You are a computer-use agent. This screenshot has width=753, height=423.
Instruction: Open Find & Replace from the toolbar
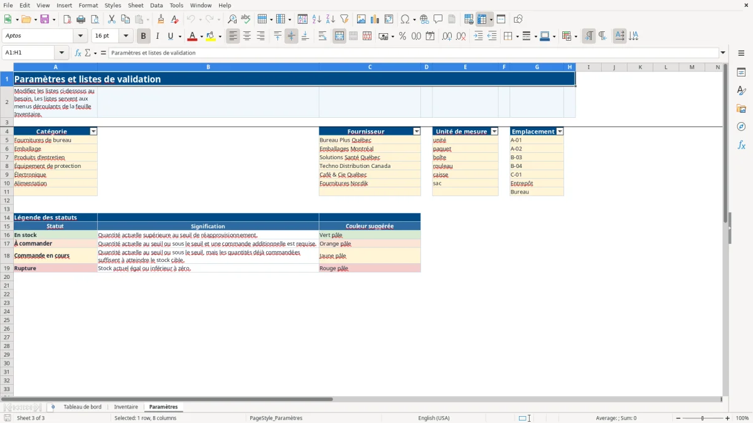click(232, 19)
